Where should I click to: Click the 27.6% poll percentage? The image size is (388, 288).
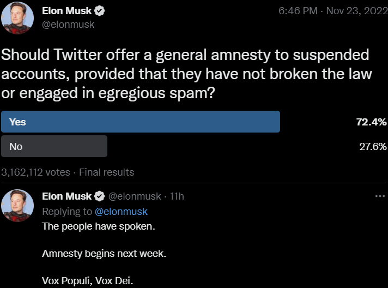point(372,146)
